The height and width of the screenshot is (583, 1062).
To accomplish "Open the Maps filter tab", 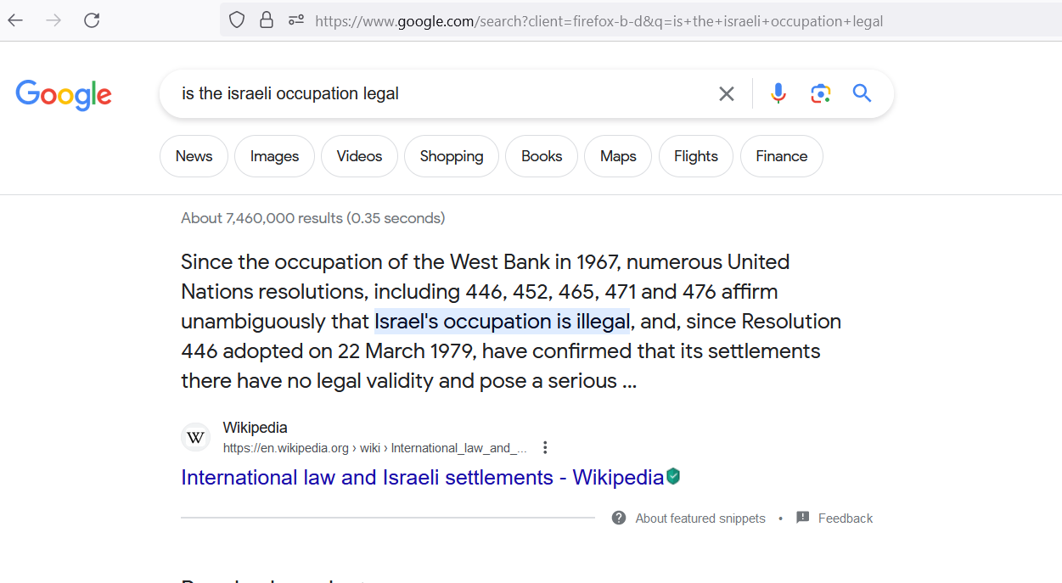I will click(x=618, y=156).
